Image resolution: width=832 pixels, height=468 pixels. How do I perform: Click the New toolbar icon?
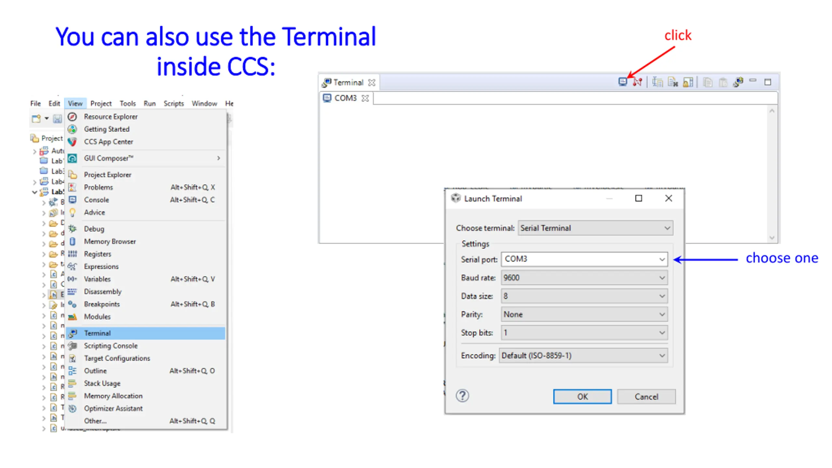(x=36, y=119)
